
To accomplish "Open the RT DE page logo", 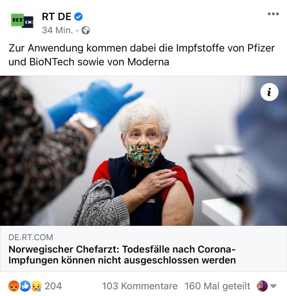I will 22,21.
